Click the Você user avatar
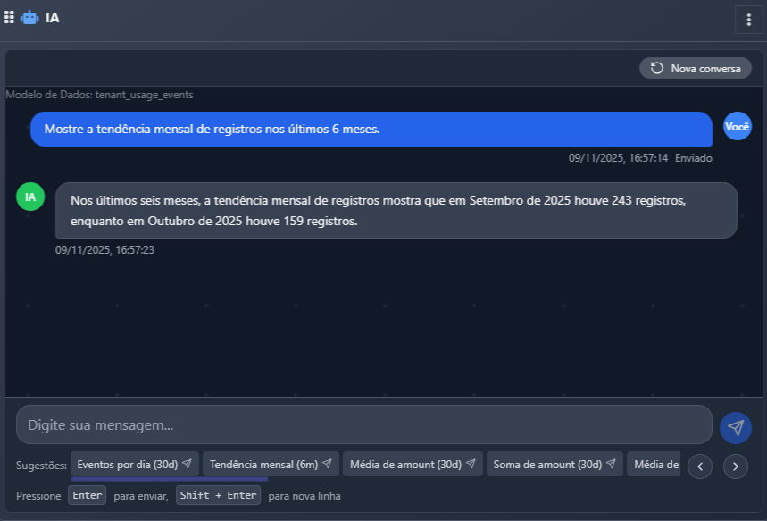The image size is (767, 521). click(x=737, y=127)
